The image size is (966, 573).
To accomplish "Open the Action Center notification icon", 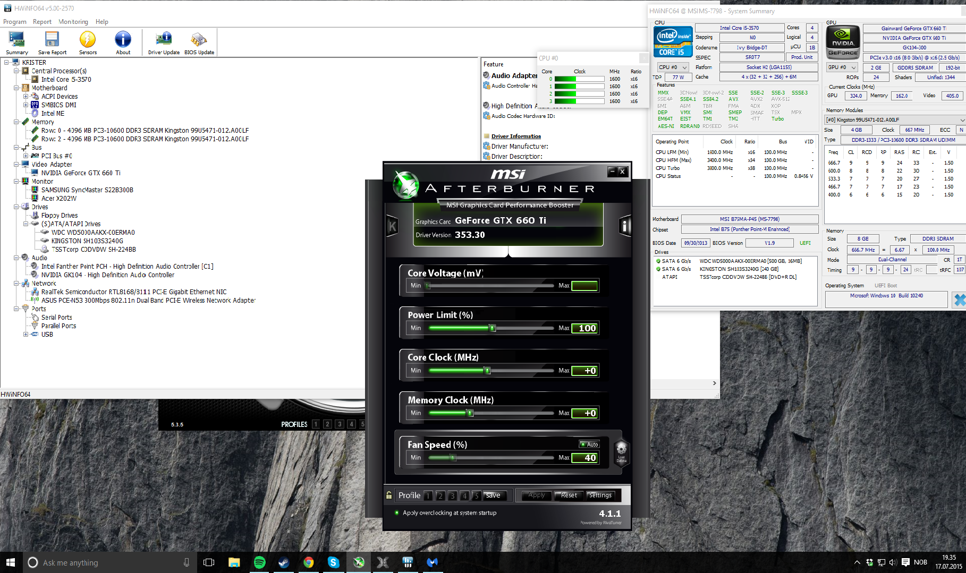I will click(905, 562).
